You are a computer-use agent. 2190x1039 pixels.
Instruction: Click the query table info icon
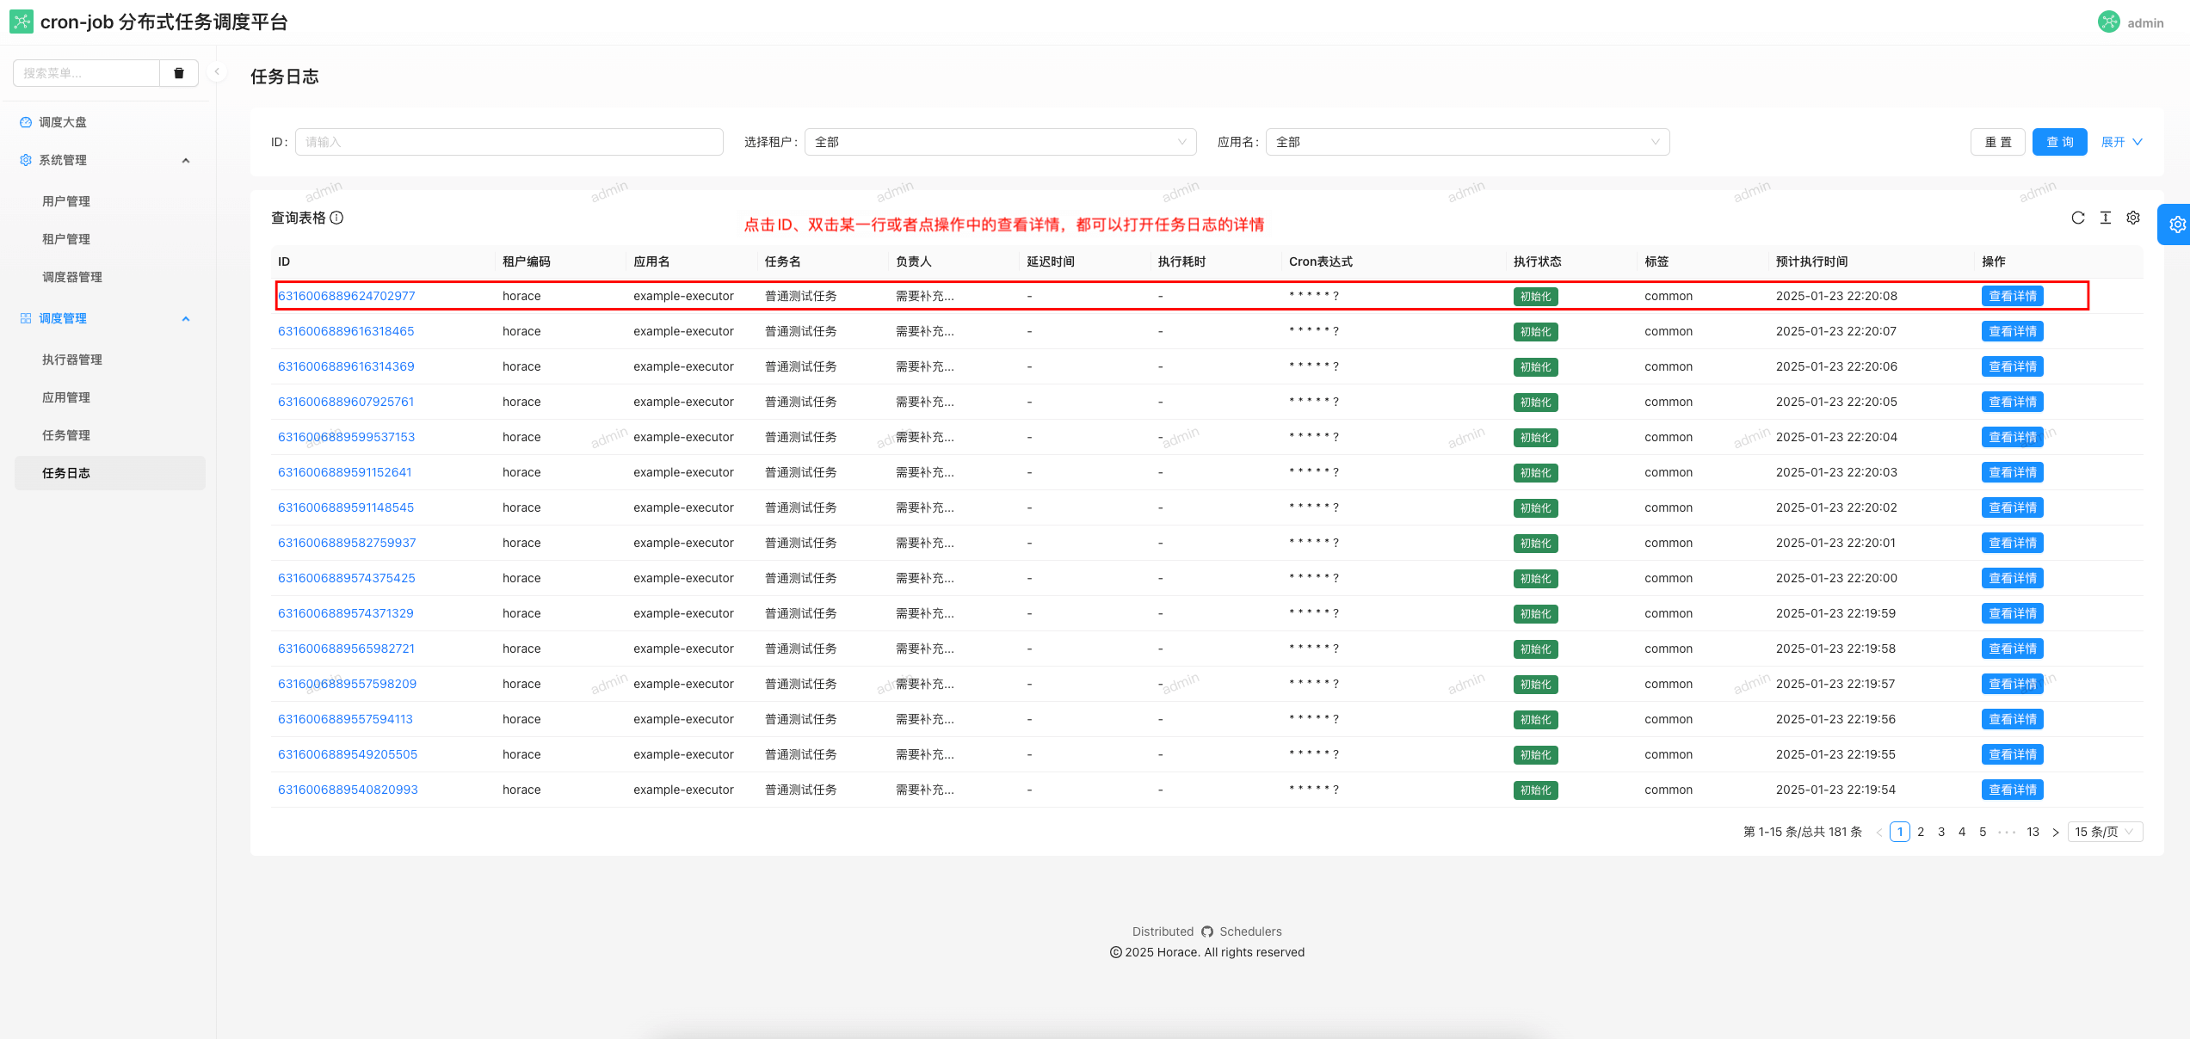(336, 218)
